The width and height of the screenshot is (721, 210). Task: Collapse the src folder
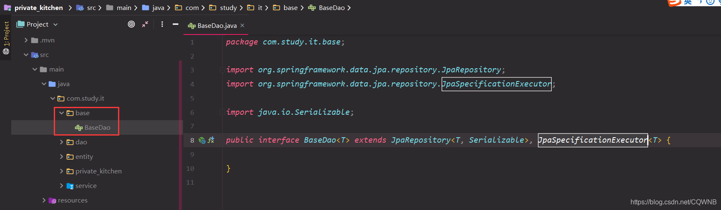pos(26,55)
